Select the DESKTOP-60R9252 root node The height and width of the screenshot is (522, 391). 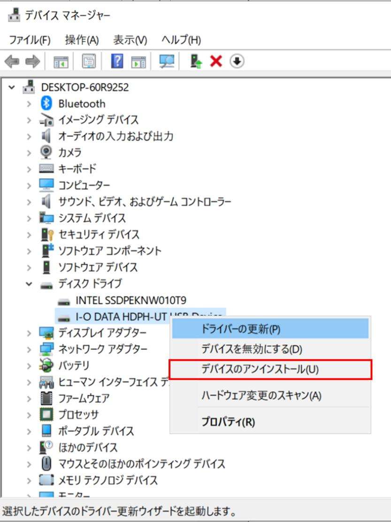tap(84, 87)
